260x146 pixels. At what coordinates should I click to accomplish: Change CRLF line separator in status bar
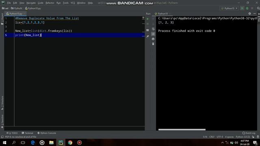(x=212, y=137)
